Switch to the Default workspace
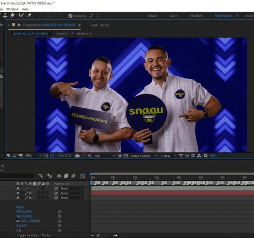 (152, 16)
